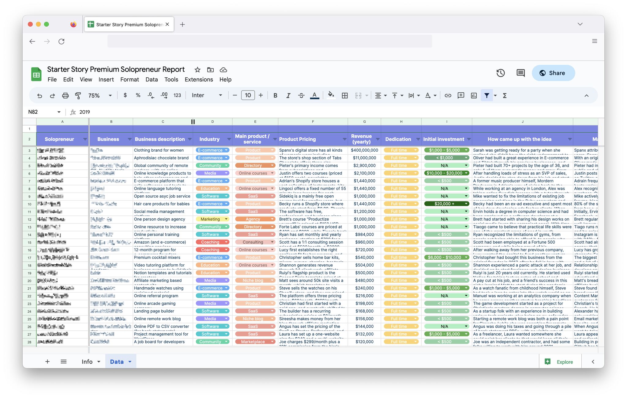Click the Share button
627x398 pixels.
[553, 73]
